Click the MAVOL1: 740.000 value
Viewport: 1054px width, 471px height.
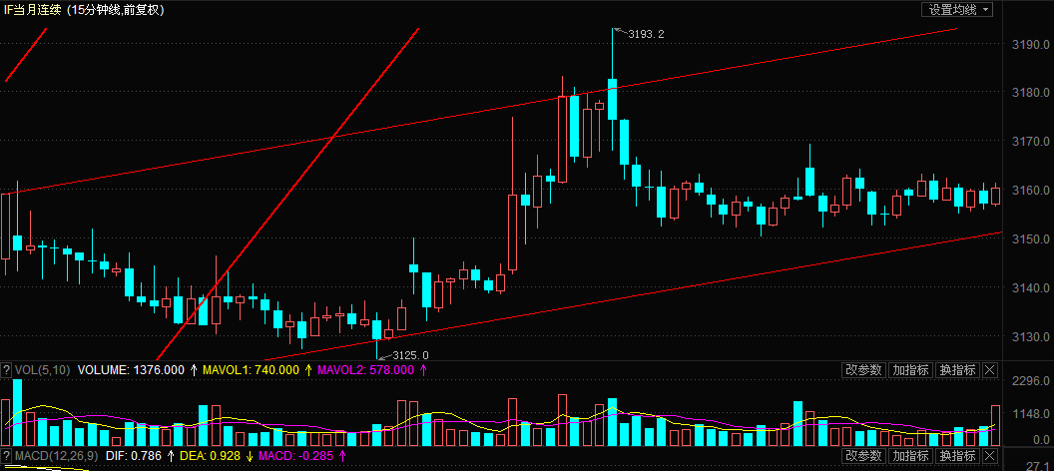pyautogui.click(x=251, y=369)
